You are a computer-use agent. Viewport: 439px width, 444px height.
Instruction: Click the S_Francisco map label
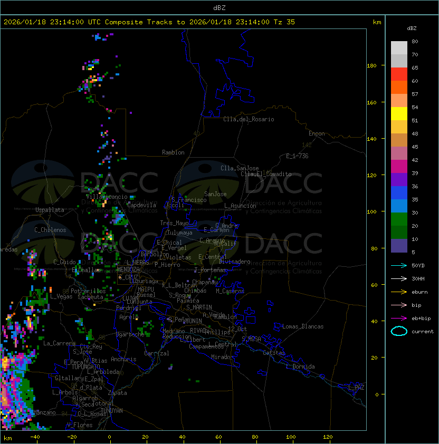tap(189, 200)
